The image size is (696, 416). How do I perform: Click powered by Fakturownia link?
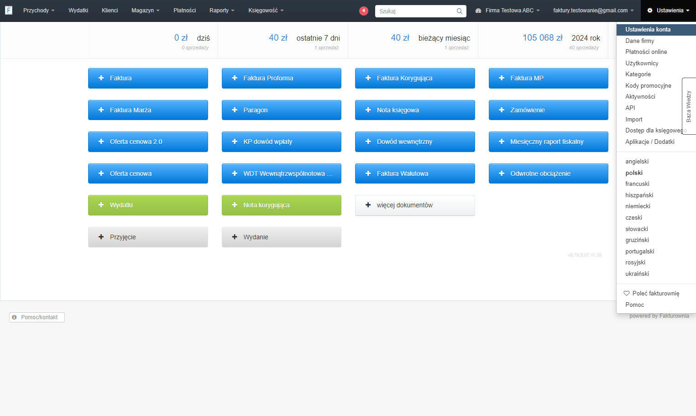pyautogui.click(x=659, y=316)
